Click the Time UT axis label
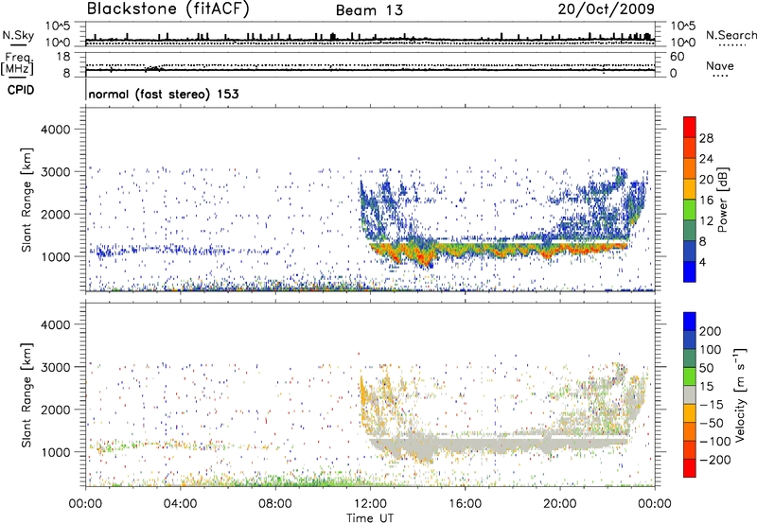 click(370, 518)
